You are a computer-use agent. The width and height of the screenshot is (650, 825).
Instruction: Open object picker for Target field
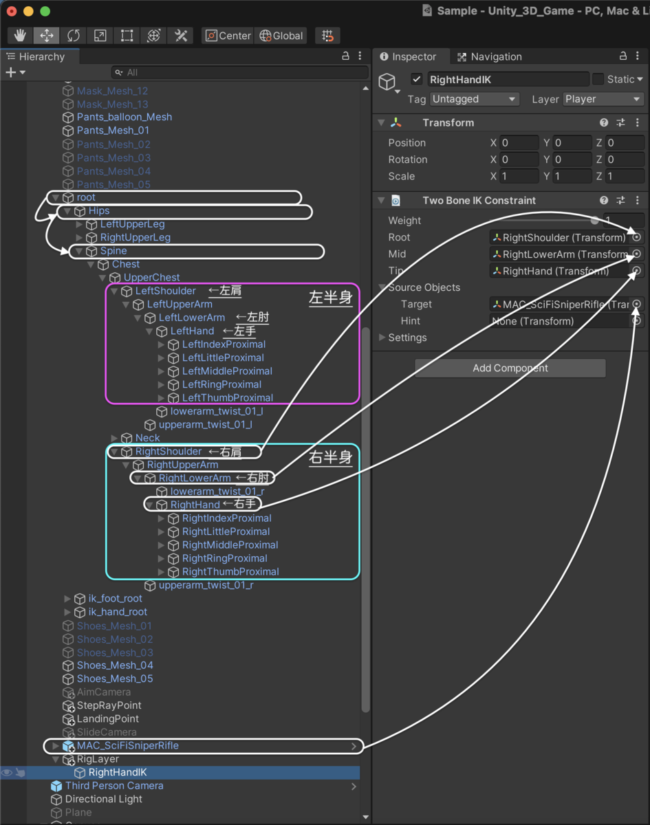[637, 304]
